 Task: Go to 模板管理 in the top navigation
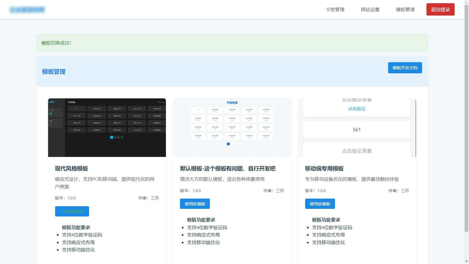coord(405,9)
